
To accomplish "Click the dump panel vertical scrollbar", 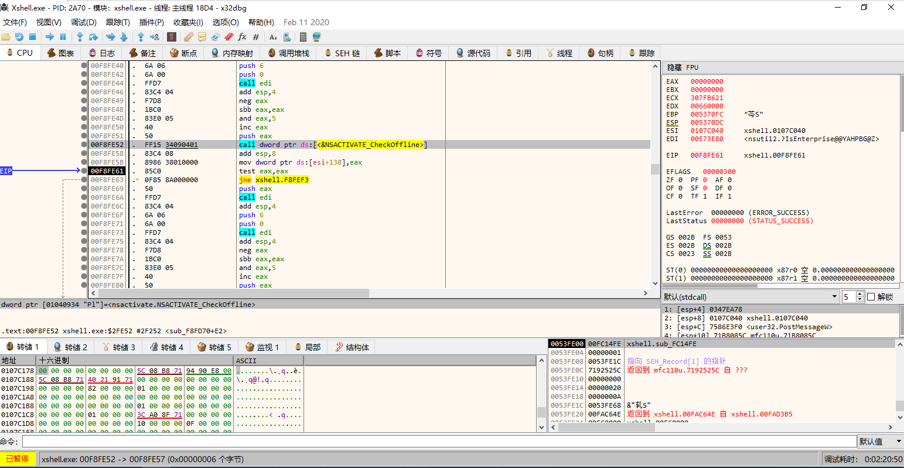I will coord(542,394).
